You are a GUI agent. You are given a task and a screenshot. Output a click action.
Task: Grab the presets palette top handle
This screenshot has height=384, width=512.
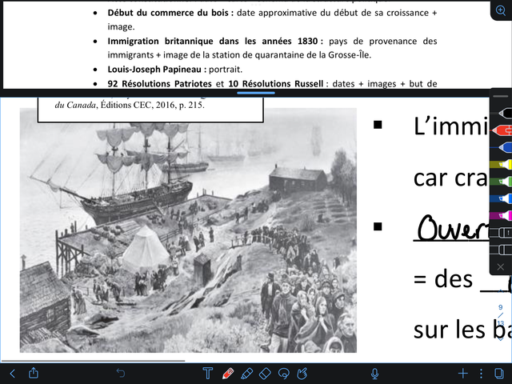click(501, 96)
